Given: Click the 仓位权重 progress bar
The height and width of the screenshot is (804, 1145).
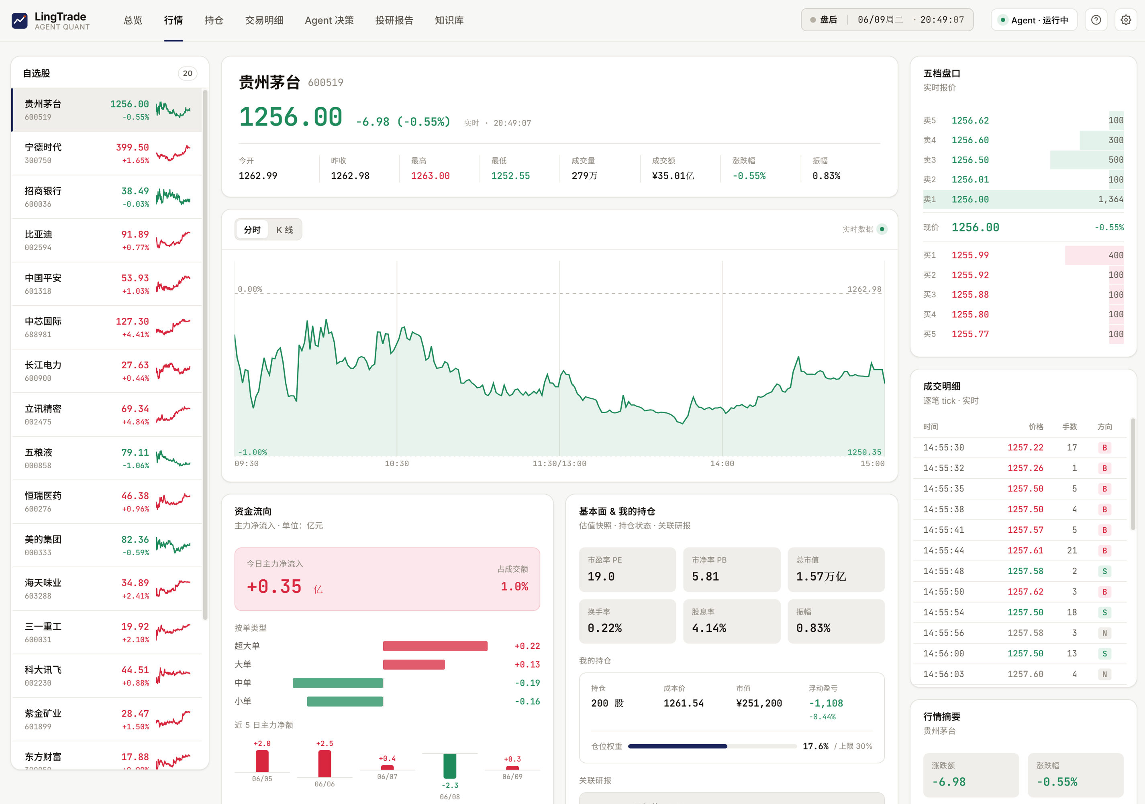Looking at the screenshot, I should 712,746.
